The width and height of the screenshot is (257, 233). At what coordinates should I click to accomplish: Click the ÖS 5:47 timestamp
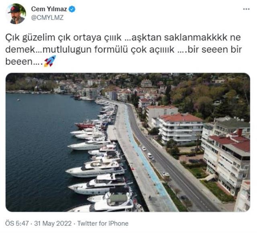[x=17, y=223]
